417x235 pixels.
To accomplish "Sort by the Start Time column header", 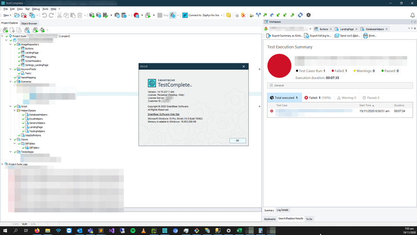I will click(366, 105).
